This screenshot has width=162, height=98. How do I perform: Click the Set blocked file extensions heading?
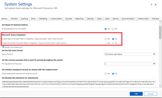click(20, 78)
